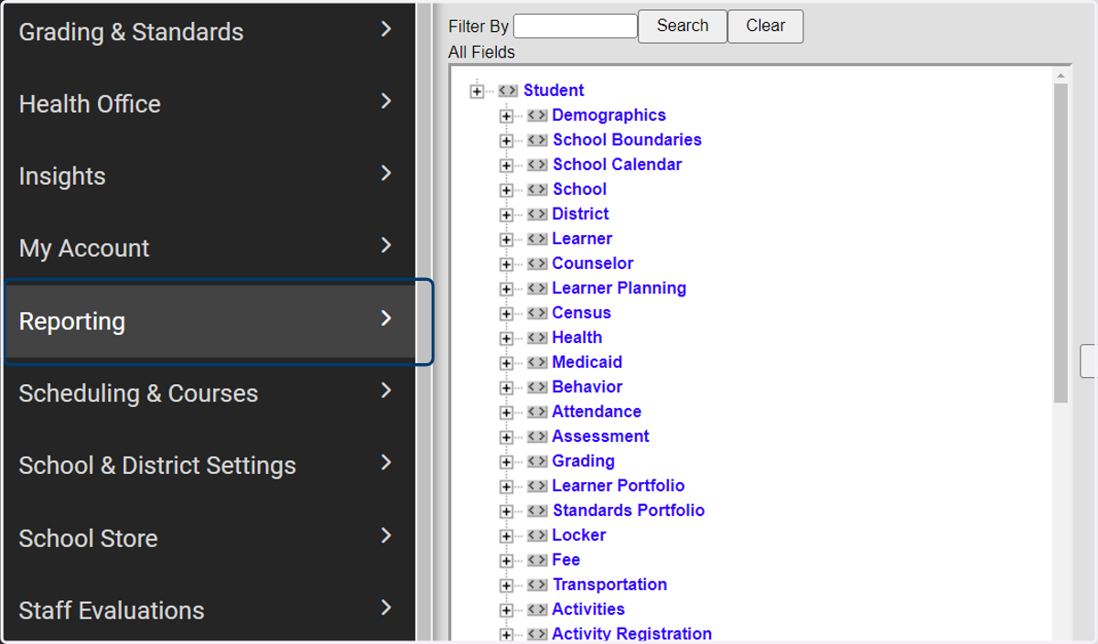
Task: Click tag icon beside Demographics
Action: [x=537, y=115]
